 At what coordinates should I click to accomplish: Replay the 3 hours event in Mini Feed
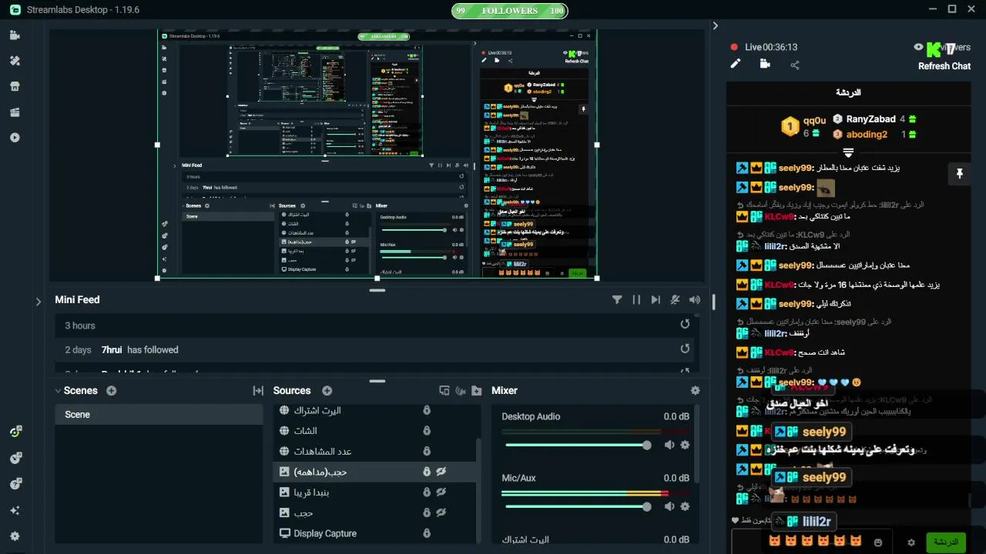(685, 325)
